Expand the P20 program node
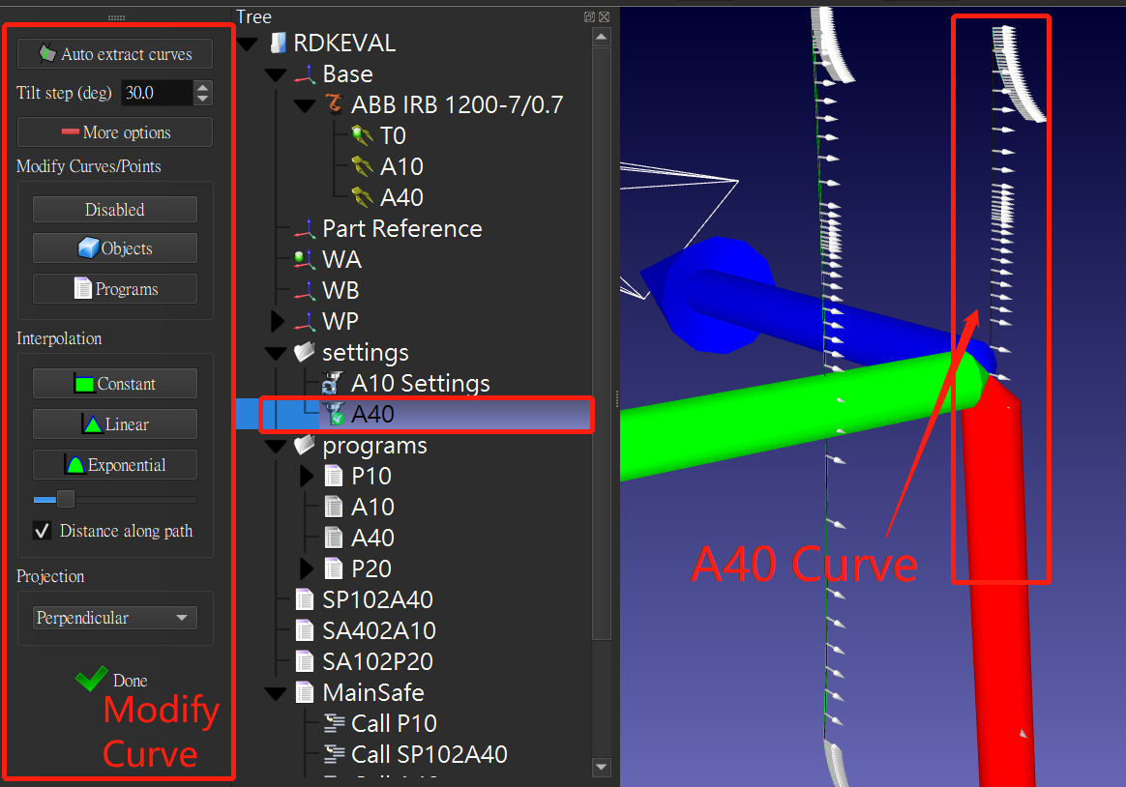This screenshot has width=1126, height=787. pos(307,568)
